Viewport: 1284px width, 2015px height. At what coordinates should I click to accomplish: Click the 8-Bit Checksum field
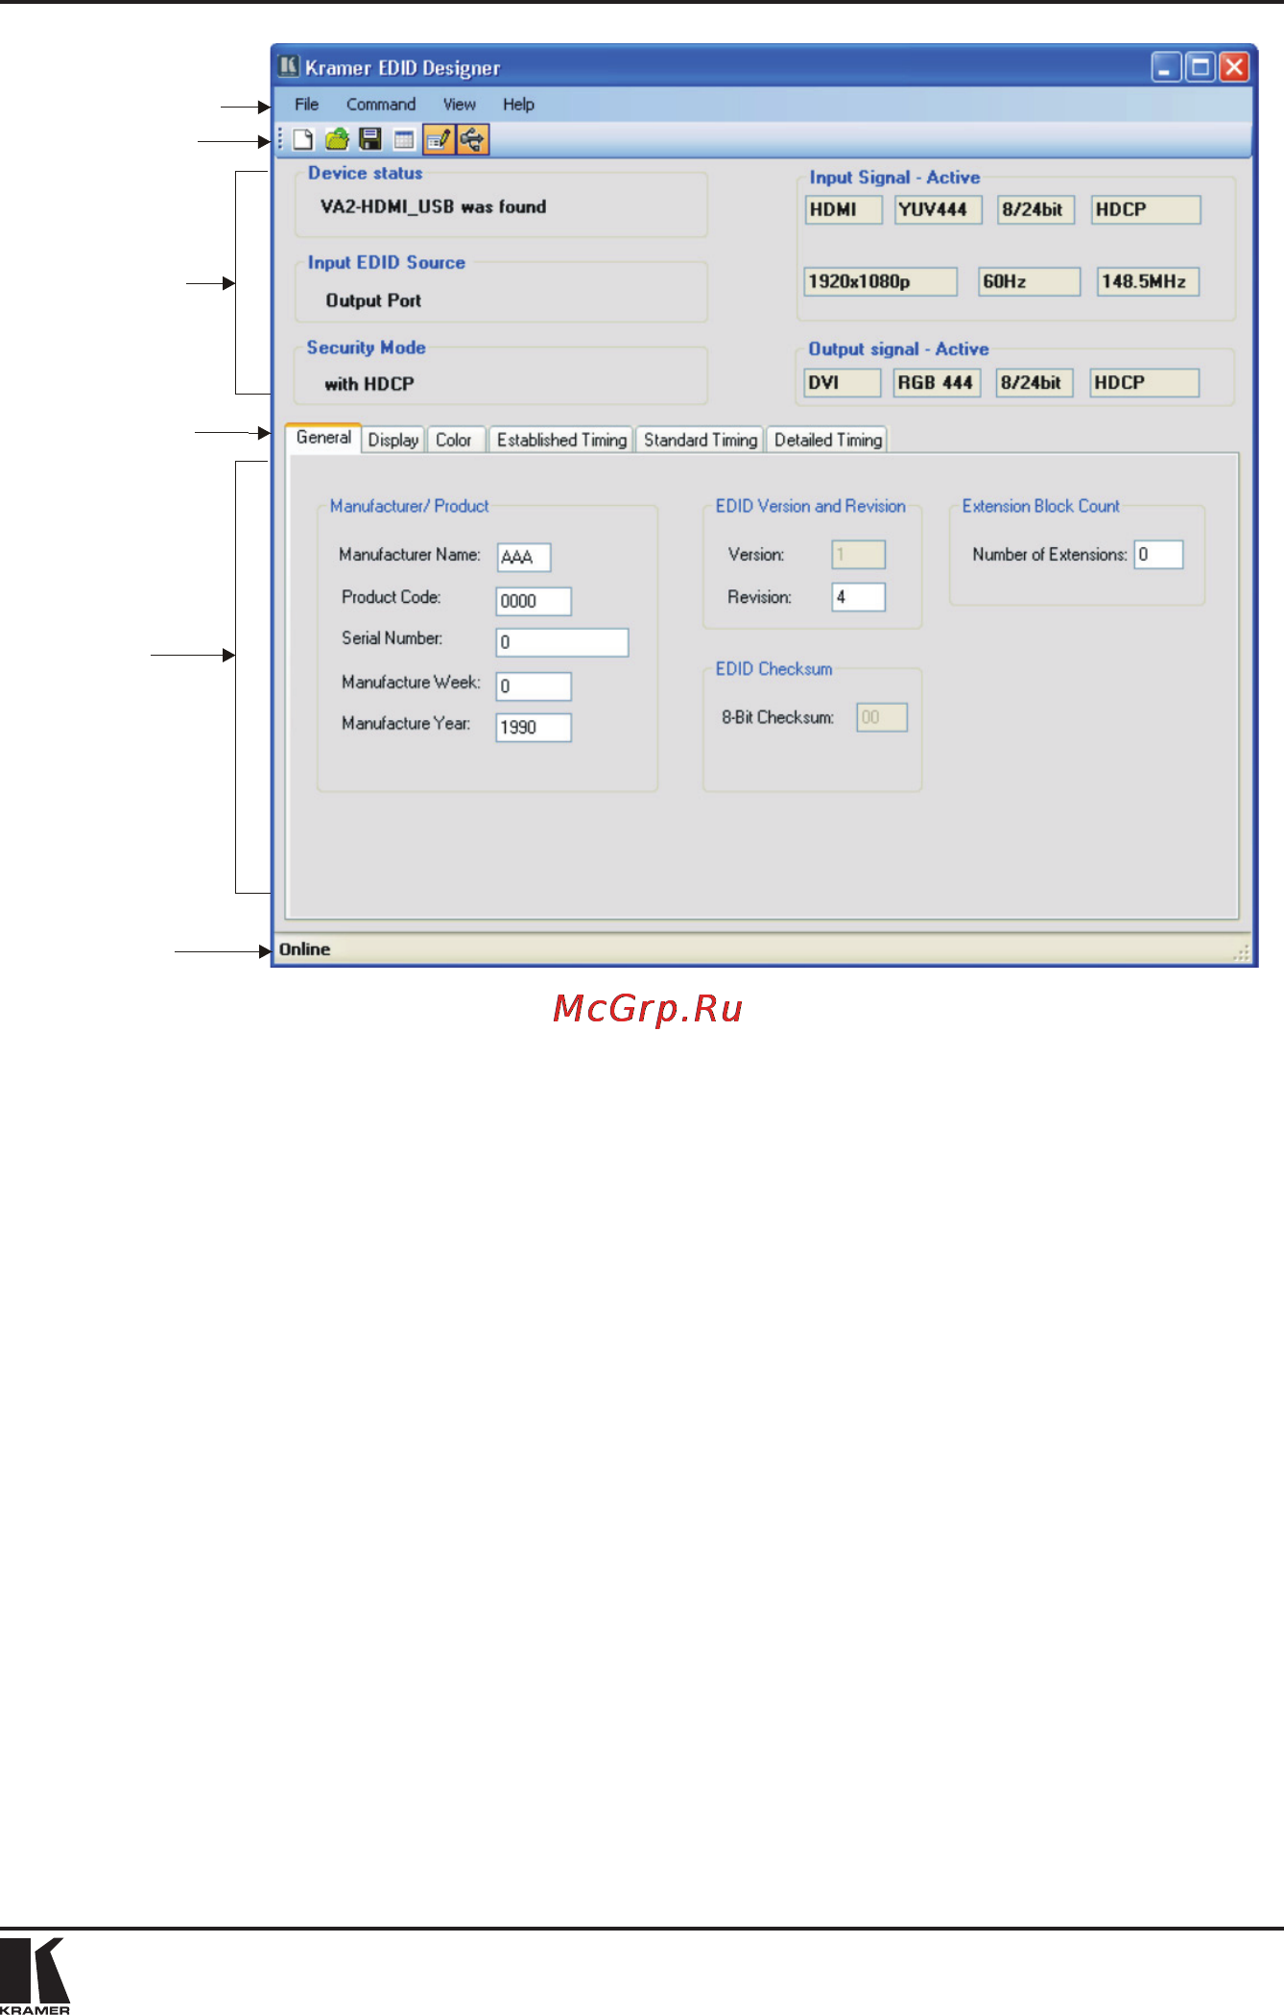882,717
